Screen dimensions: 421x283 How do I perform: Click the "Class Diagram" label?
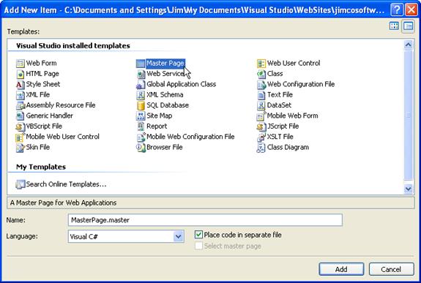288,147
